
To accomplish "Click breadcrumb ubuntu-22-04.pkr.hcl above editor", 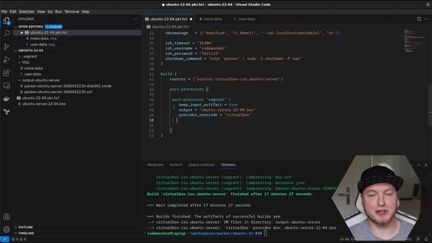I will coord(170,27).
